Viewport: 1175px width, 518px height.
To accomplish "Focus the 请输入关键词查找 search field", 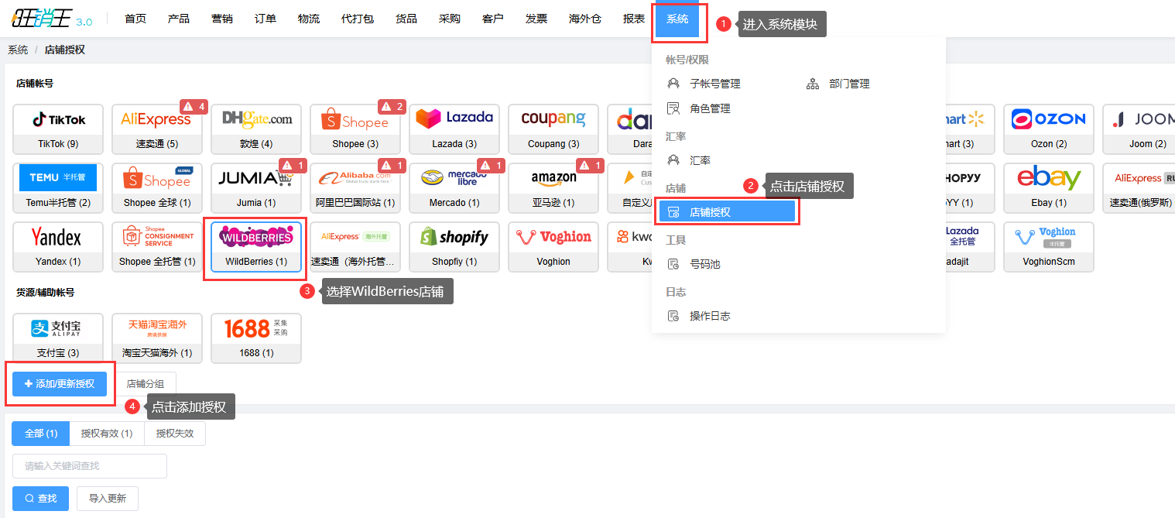I will 90,466.
